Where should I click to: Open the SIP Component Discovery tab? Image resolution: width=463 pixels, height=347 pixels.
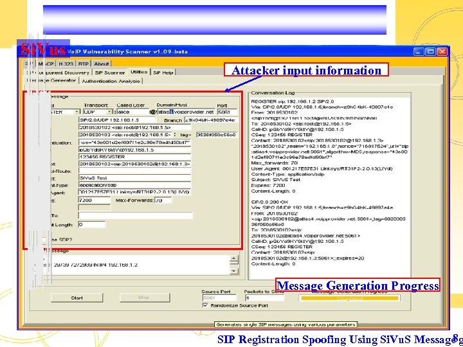58,73
